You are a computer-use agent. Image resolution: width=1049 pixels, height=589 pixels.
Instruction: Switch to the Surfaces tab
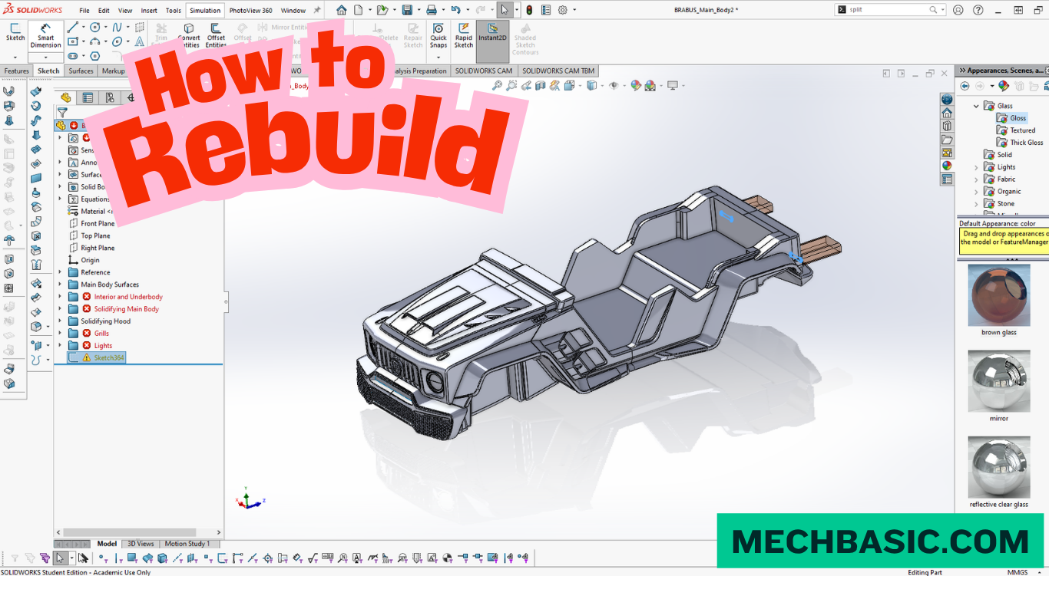[x=81, y=71]
